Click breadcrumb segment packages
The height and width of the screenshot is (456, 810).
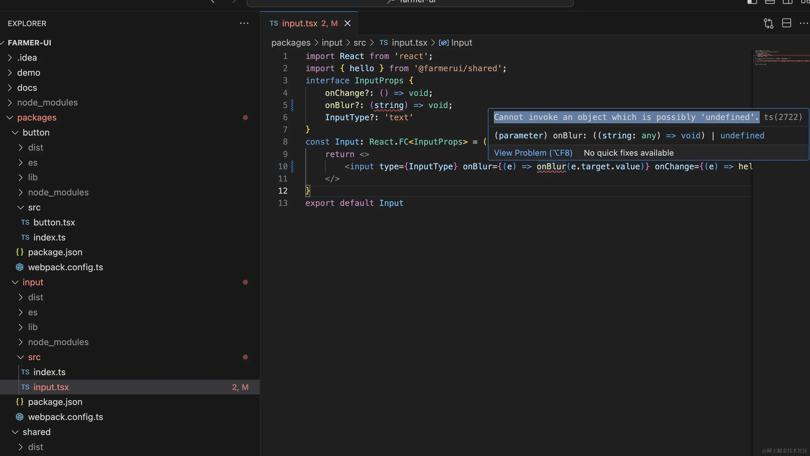pyautogui.click(x=291, y=43)
